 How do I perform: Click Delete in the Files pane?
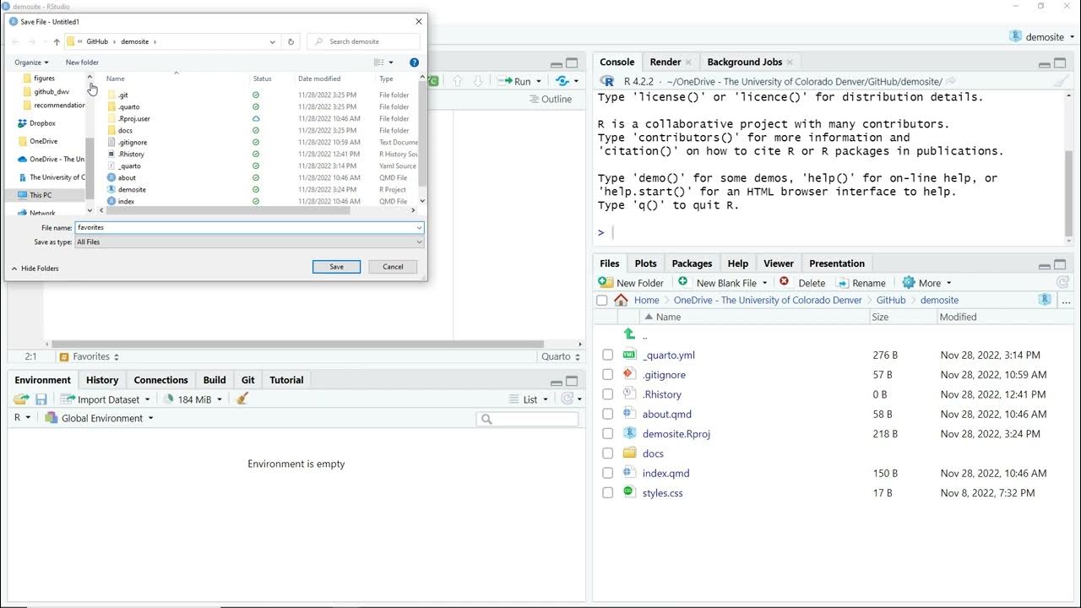pos(802,283)
